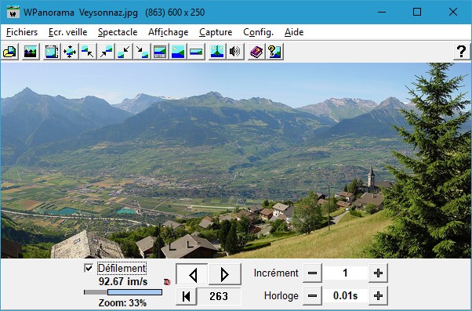Click the framed picture window toolbar icon
Image resolution: width=472 pixels, height=311 pixels.
click(52, 52)
